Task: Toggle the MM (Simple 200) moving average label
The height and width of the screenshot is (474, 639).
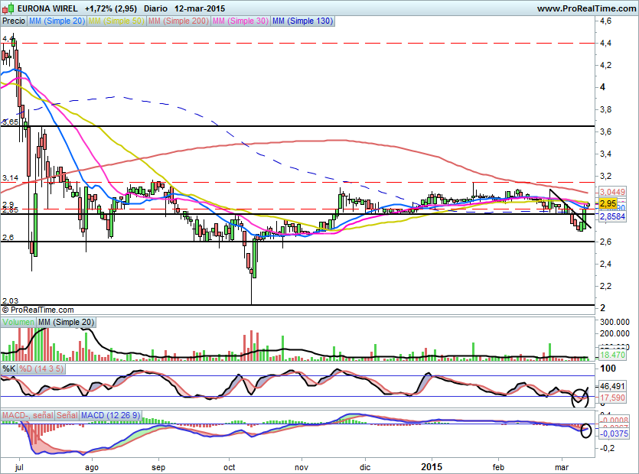Action: pyautogui.click(x=177, y=21)
